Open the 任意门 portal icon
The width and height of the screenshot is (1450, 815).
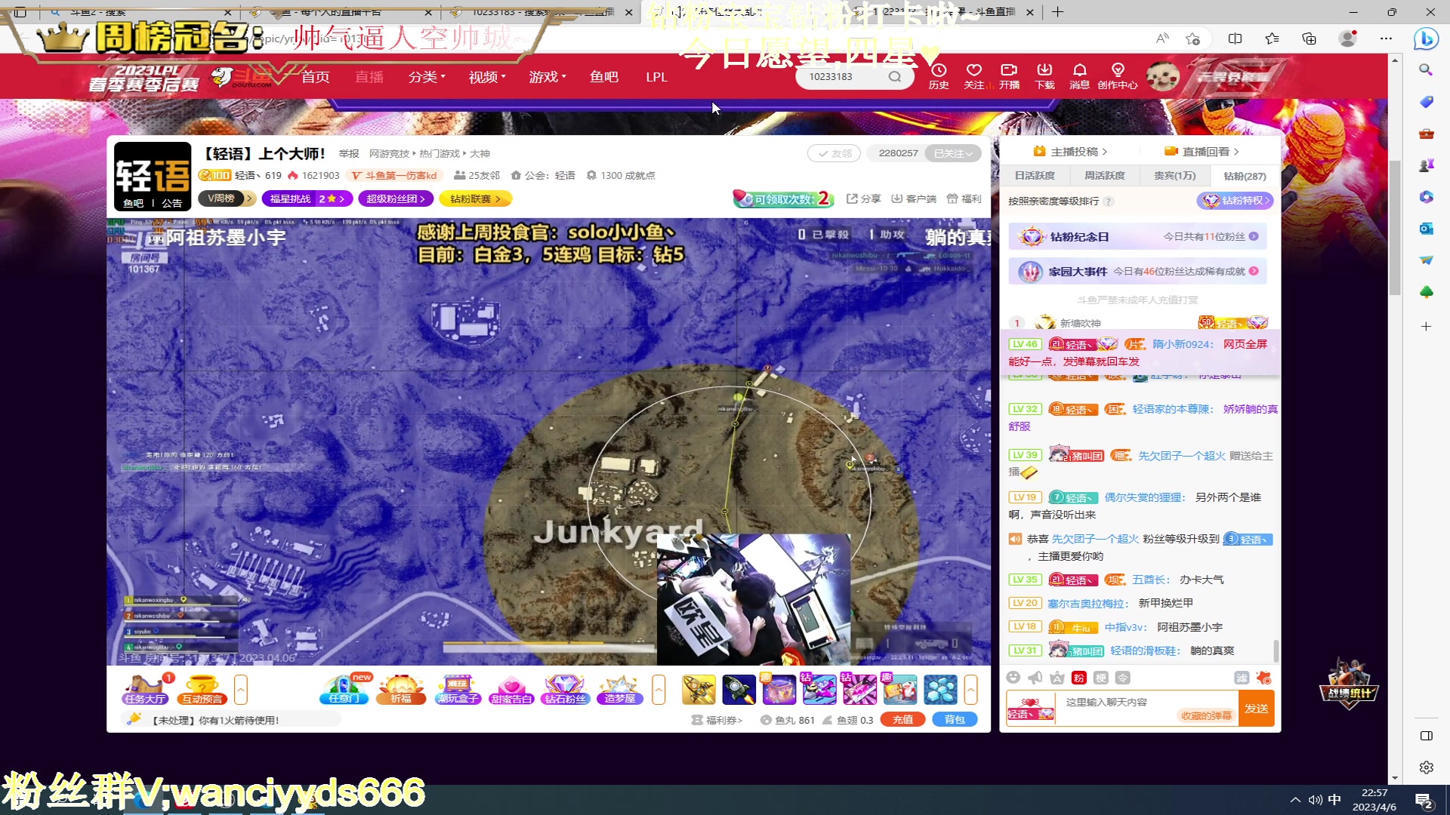coord(344,690)
